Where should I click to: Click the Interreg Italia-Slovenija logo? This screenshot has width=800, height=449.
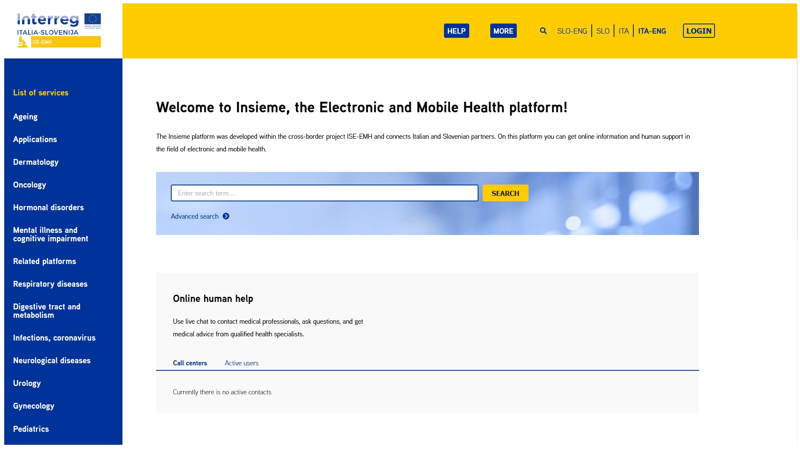[x=59, y=30]
